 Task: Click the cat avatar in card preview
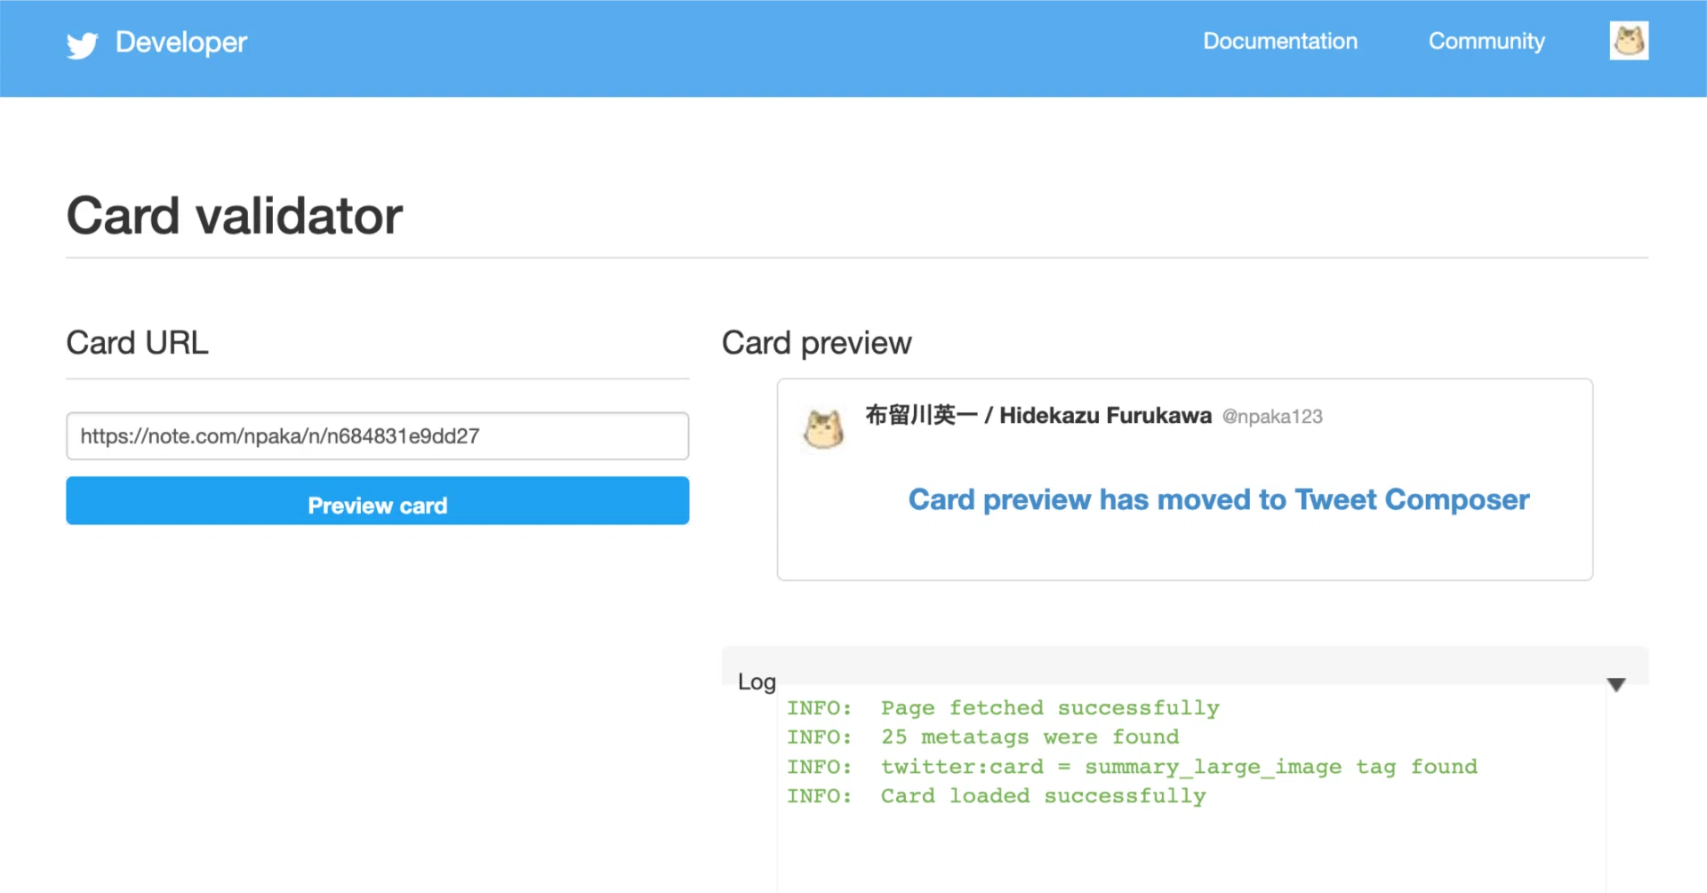click(823, 429)
